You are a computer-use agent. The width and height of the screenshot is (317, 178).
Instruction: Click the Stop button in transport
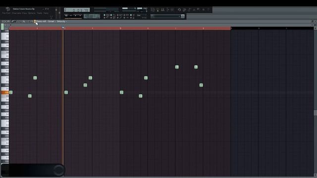point(75,15)
